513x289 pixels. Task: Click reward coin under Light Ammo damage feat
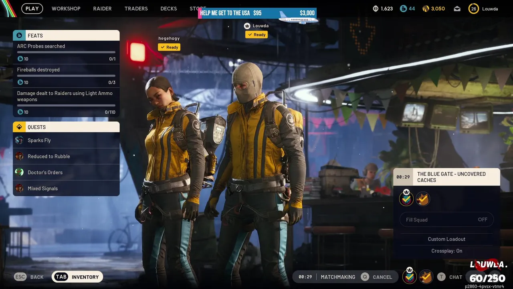click(x=20, y=112)
